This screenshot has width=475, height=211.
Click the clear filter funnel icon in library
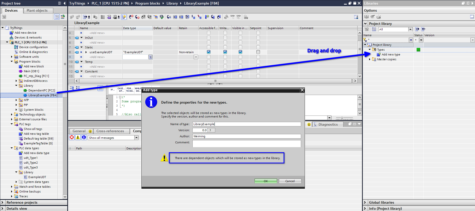[365, 40]
